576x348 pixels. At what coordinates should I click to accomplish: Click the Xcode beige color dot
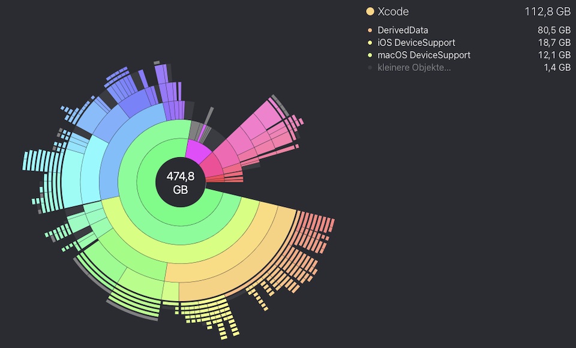pos(370,11)
